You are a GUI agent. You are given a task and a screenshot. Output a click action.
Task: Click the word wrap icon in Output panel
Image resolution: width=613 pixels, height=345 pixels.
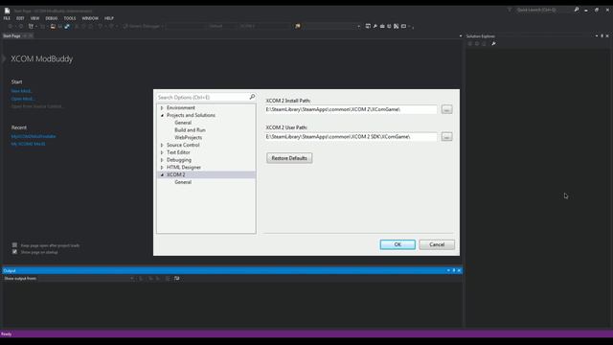176,278
